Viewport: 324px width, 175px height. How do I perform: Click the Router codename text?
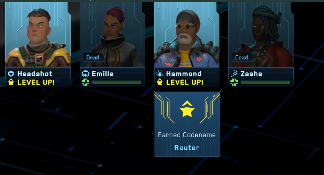pyautogui.click(x=187, y=148)
